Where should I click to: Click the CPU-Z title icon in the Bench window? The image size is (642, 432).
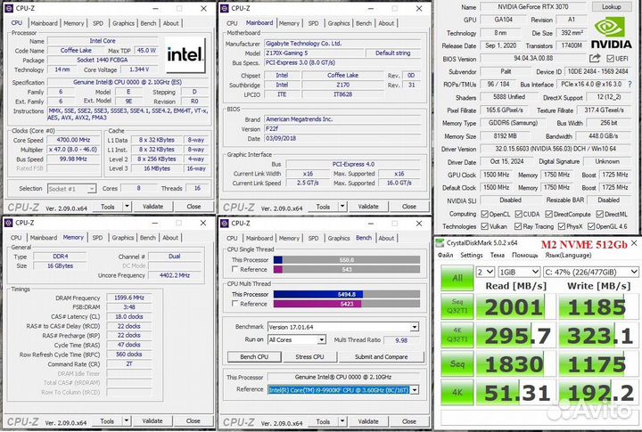click(x=224, y=224)
